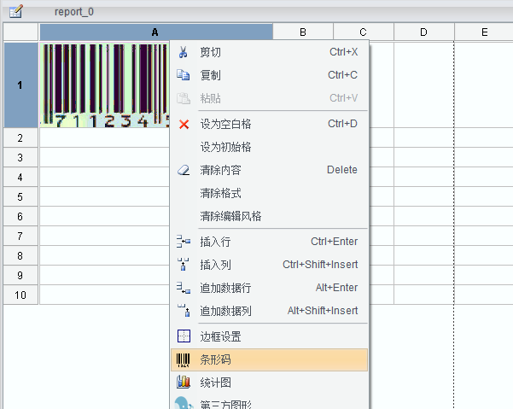Click the barcode image in cell A1

coord(105,85)
